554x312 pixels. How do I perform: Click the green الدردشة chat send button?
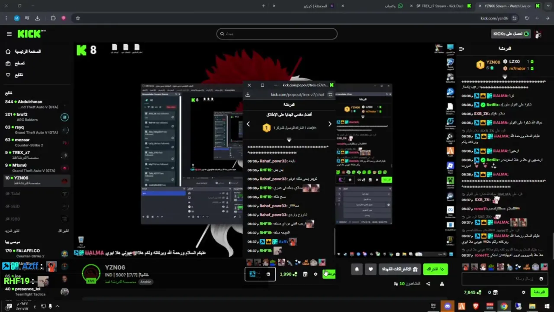point(539,292)
